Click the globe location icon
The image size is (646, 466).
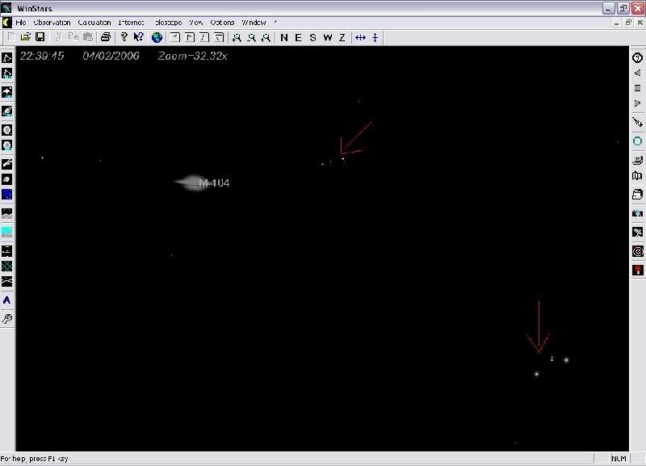click(157, 38)
